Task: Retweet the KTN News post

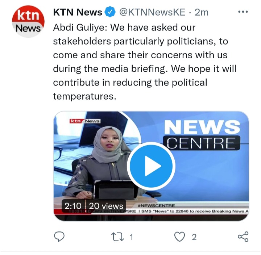Action: (x=118, y=237)
